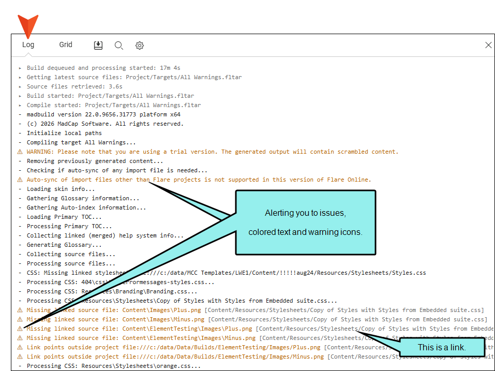Select 'Loading Primary TOC...' line

[64, 217]
